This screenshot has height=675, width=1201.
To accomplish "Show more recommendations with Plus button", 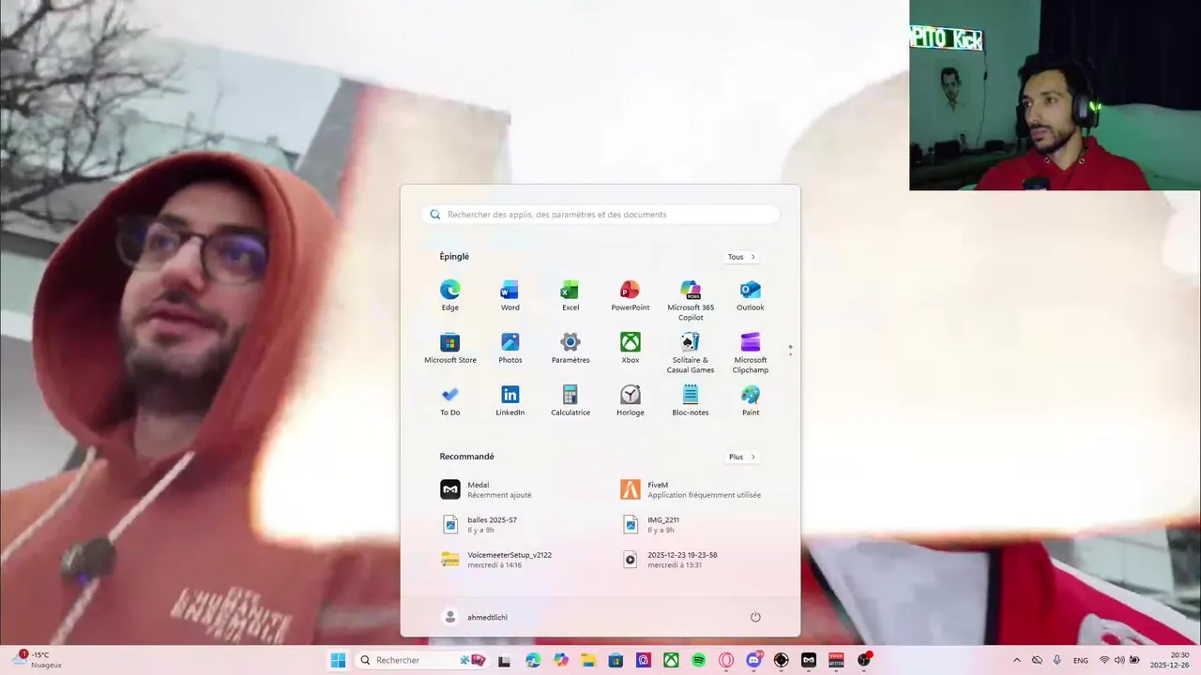I will (741, 457).
